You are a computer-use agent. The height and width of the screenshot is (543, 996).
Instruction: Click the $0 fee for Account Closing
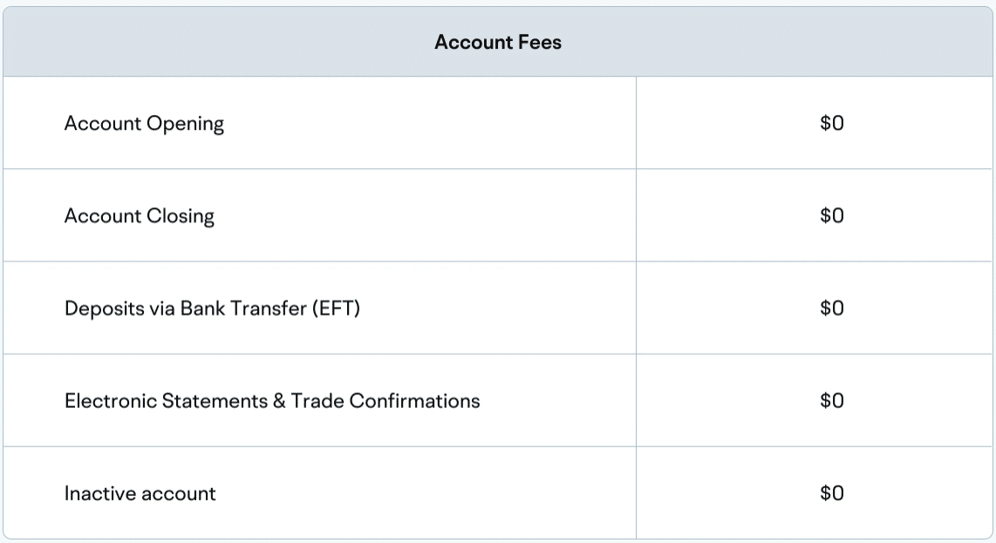pos(832,215)
